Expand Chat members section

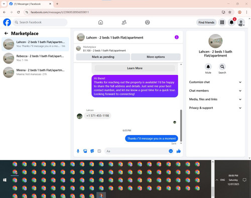[x=215, y=90]
